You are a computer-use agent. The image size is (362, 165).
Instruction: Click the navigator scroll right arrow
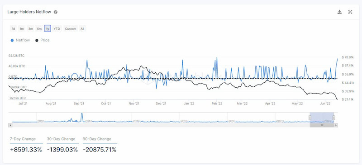click(336, 125)
